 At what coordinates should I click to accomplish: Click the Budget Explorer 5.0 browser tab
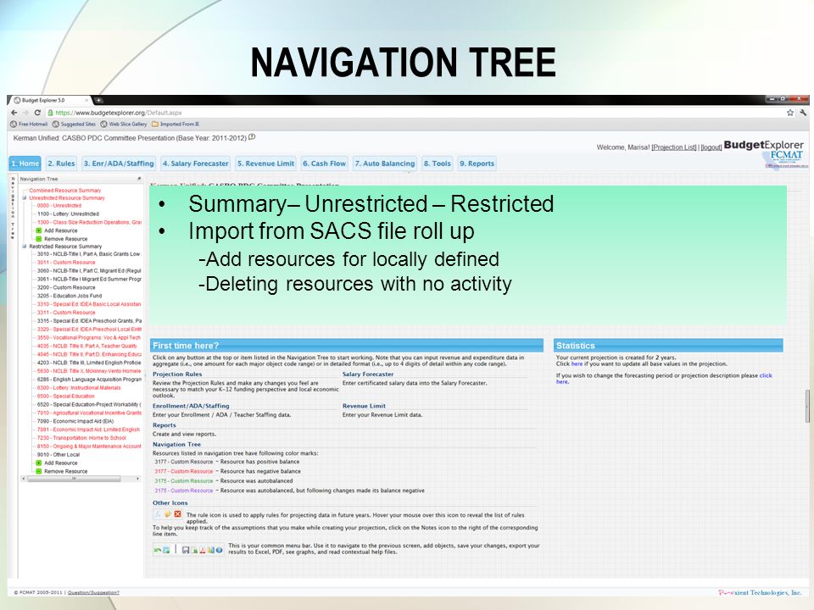point(50,100)
